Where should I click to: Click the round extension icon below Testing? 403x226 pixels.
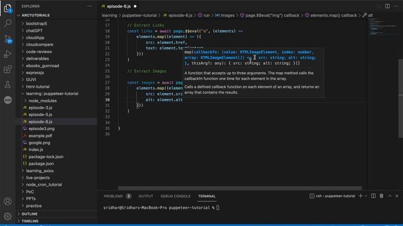click(8, 100)
